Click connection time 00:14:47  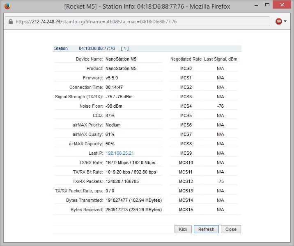[114, 87]
